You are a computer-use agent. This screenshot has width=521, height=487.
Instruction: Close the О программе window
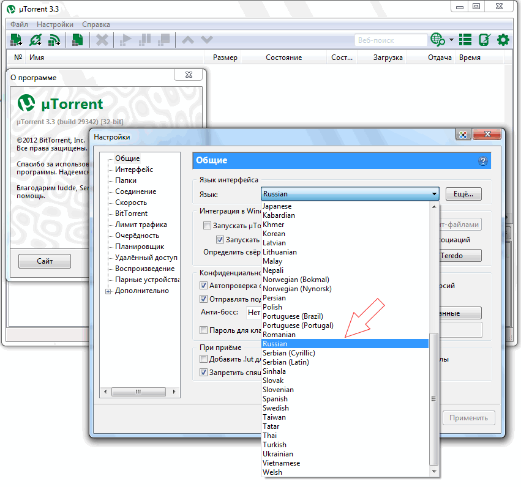pos(189,75)
